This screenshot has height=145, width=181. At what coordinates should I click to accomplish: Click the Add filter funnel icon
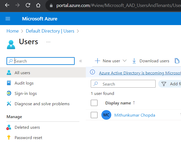click(x=164, y=84)
